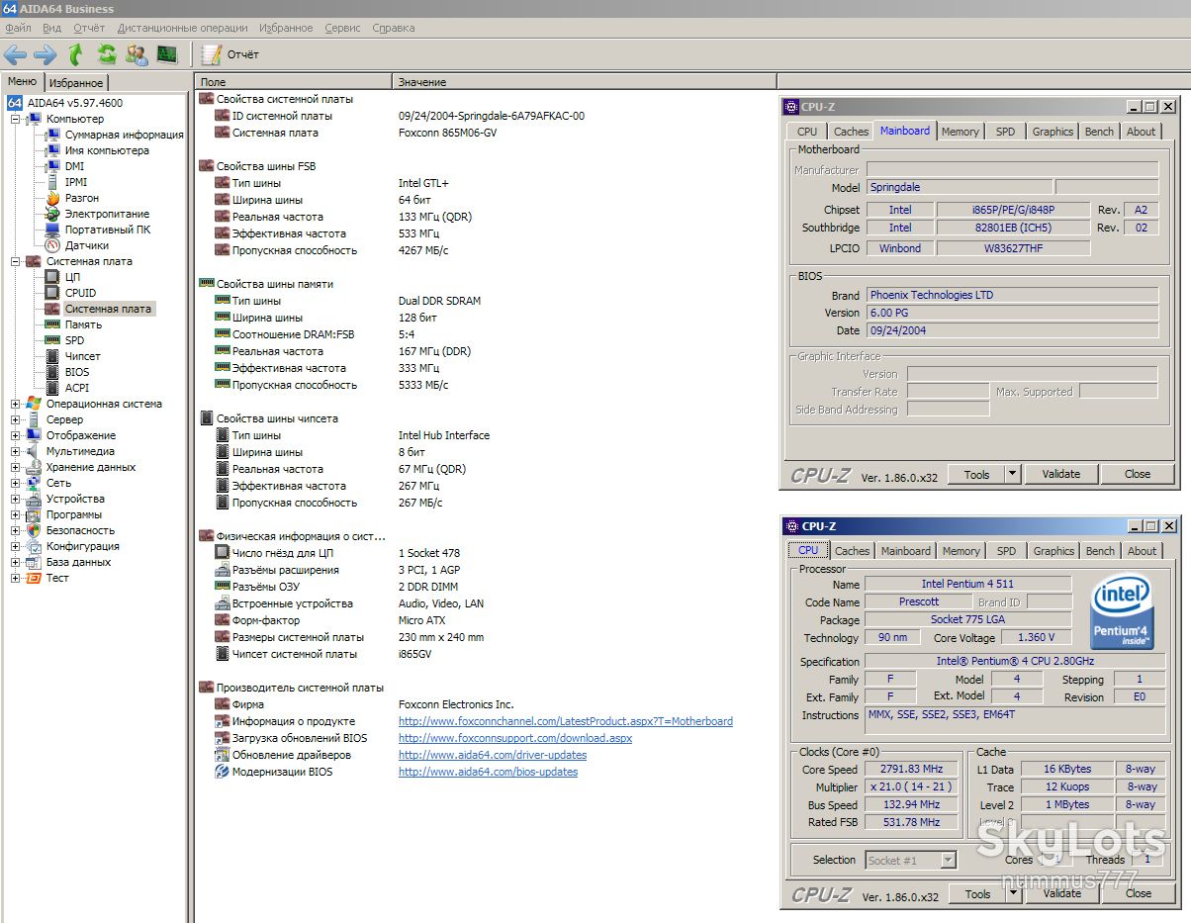This screenshot has height=923, width=1191.
Task: Open the Файл menu
Action: 18,28
